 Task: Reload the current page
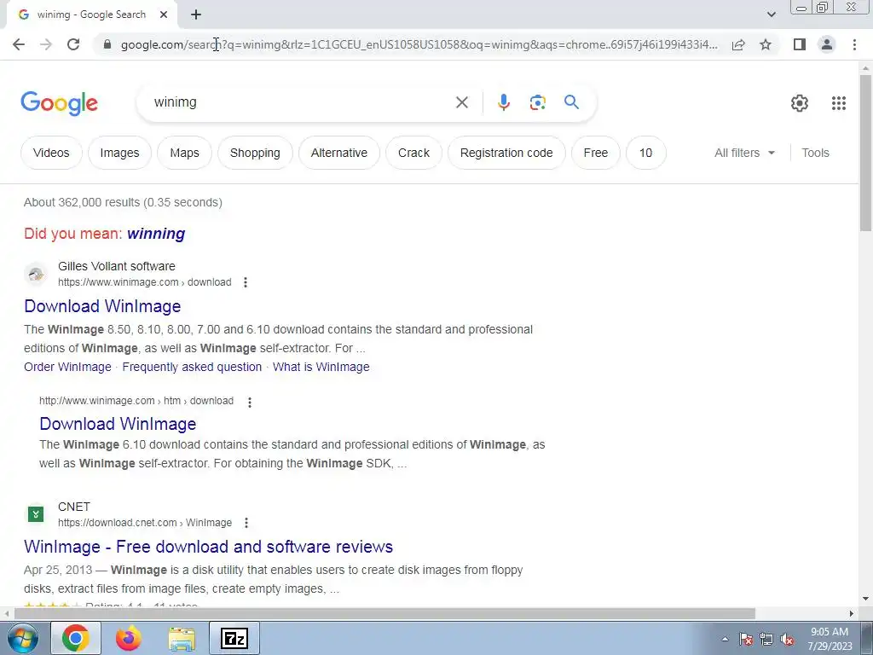tap(73, 44)
